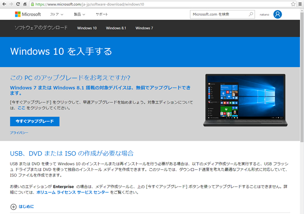Click the Microsoft logo
This screenshot has height=214, width=304.
(28, 14)
